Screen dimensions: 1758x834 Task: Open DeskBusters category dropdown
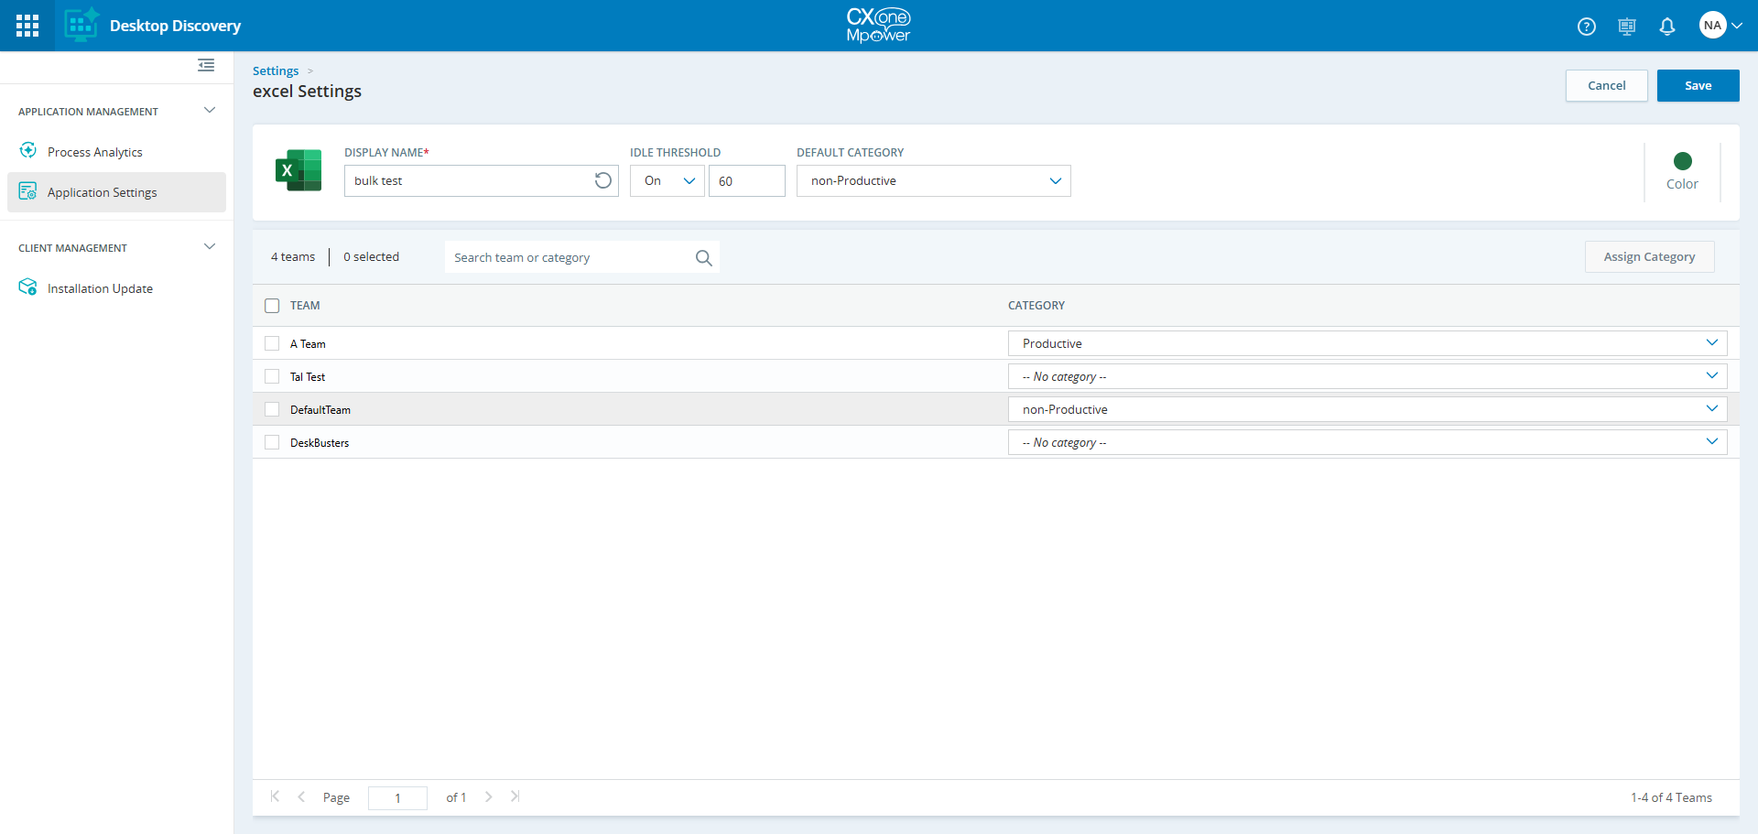[x=1367, y=442]
